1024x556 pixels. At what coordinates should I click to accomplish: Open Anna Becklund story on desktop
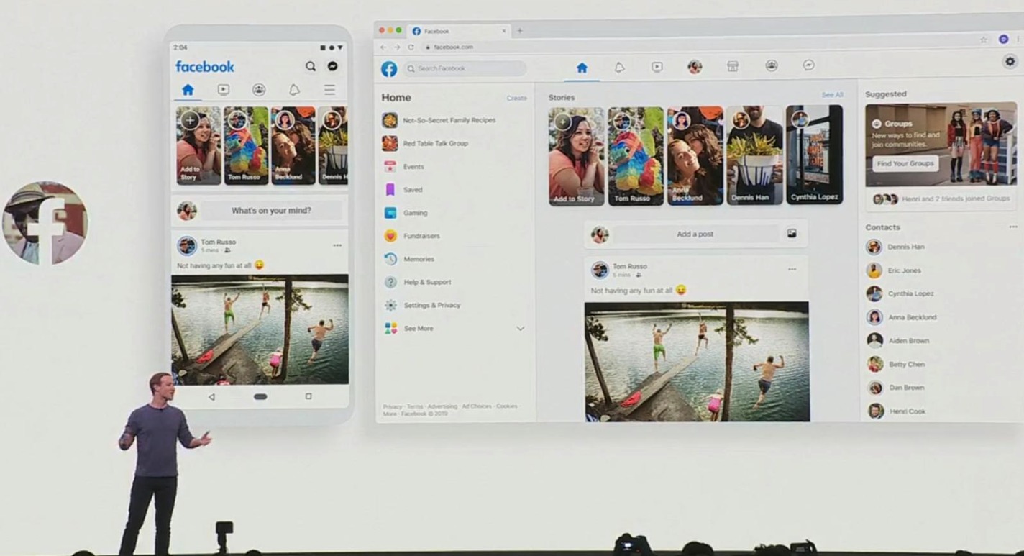695,155
